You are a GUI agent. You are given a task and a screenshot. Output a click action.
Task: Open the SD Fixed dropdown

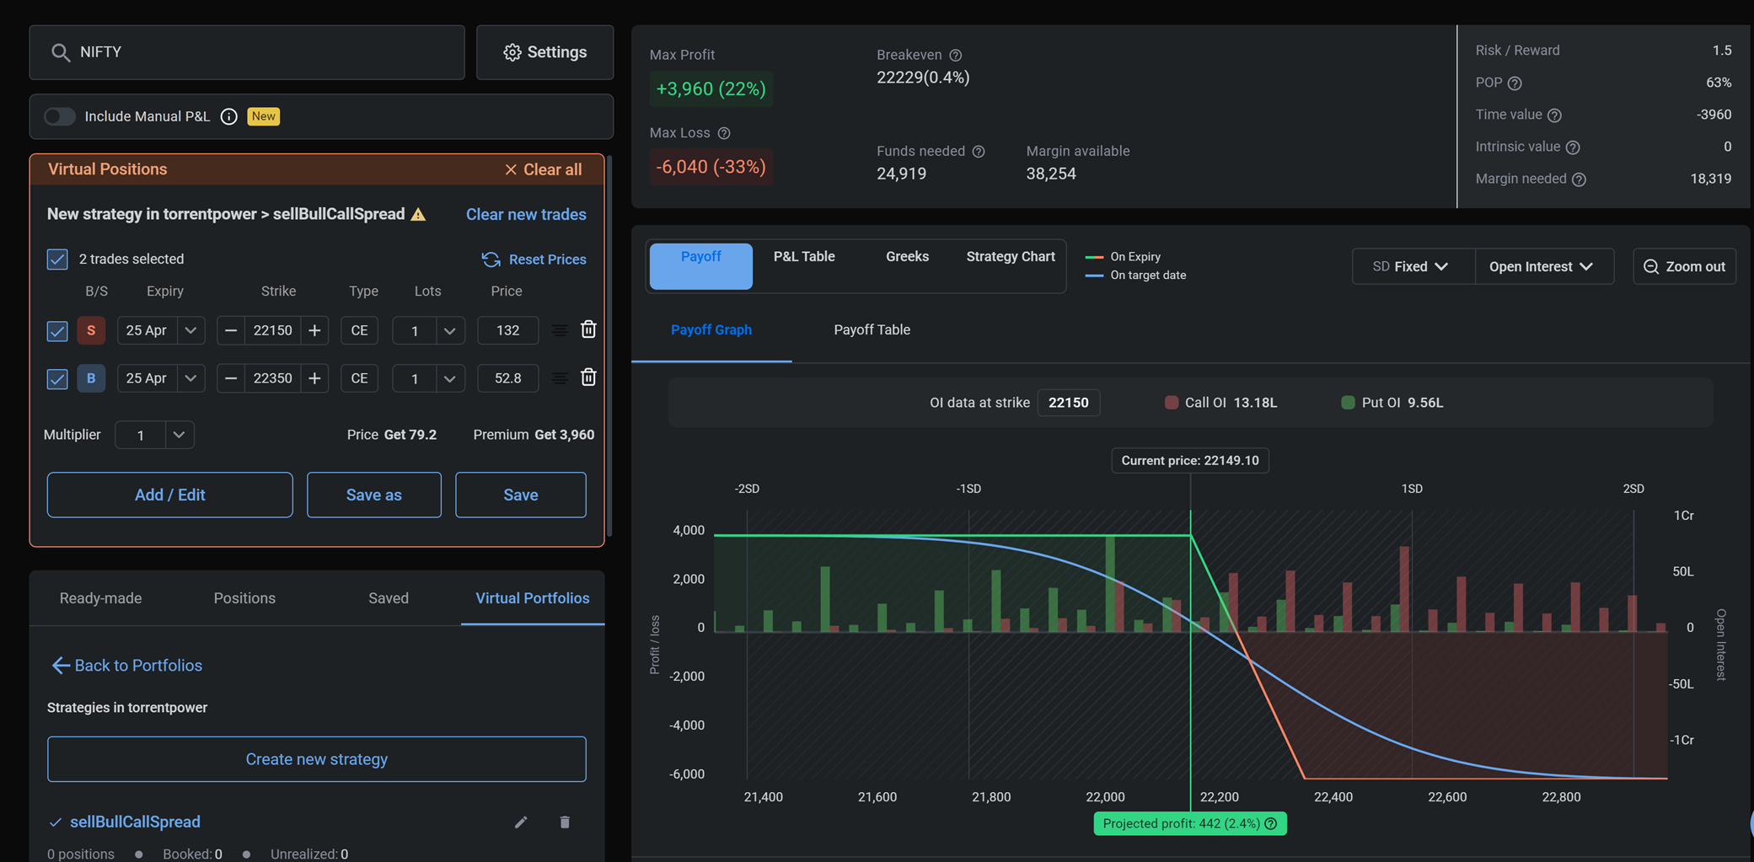(1413, 266)
